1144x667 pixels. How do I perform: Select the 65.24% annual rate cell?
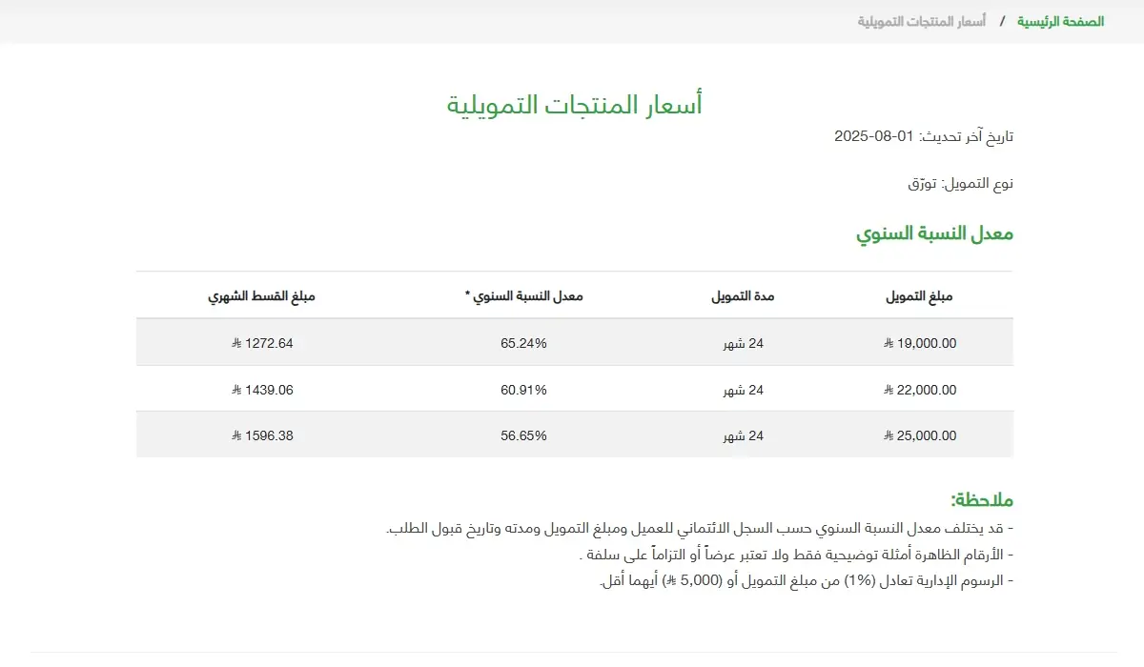(523, 344)
